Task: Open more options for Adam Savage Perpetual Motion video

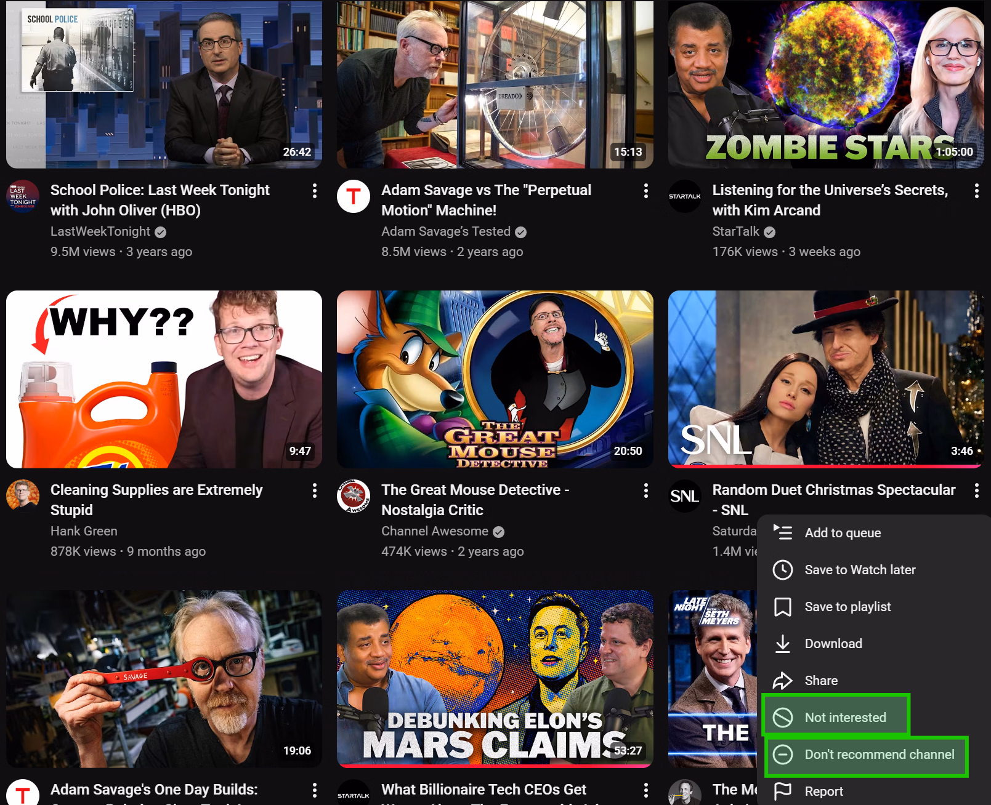Action: click(x=645, y=191)
